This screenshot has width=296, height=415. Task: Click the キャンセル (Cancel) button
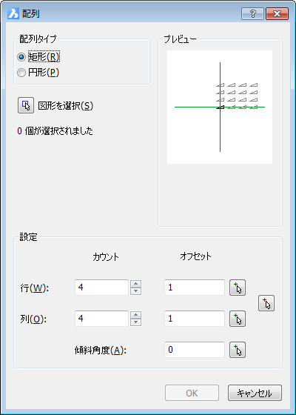click(255, 393)
